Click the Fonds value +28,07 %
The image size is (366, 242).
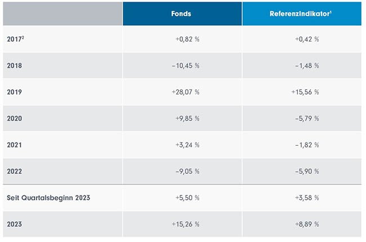[185, 92]
